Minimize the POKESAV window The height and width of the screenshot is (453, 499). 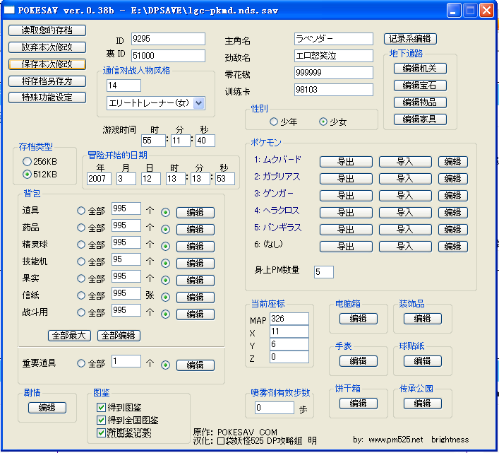click(454, 11)
